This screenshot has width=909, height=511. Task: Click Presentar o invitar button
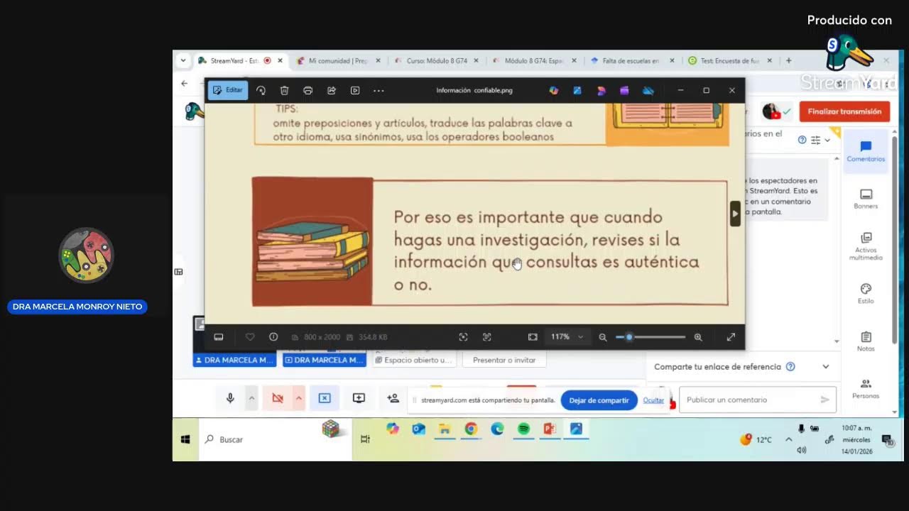coord(504,360)
